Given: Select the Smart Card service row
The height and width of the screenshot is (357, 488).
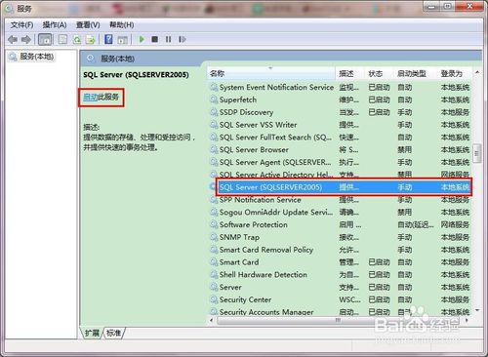Looking at the screenshot, I should tap(340, 262).
